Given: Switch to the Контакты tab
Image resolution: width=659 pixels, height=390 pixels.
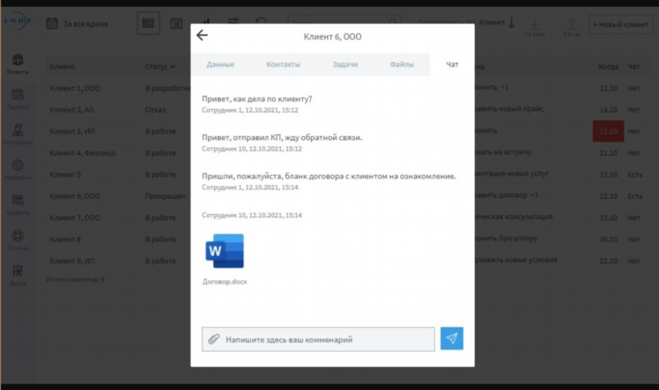Looking at the screenshot, I should click(283, 64).
